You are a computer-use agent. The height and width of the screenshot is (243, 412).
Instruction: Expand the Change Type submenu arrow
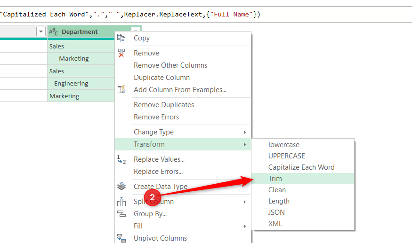pyautogui.click(x=245, y=132)
